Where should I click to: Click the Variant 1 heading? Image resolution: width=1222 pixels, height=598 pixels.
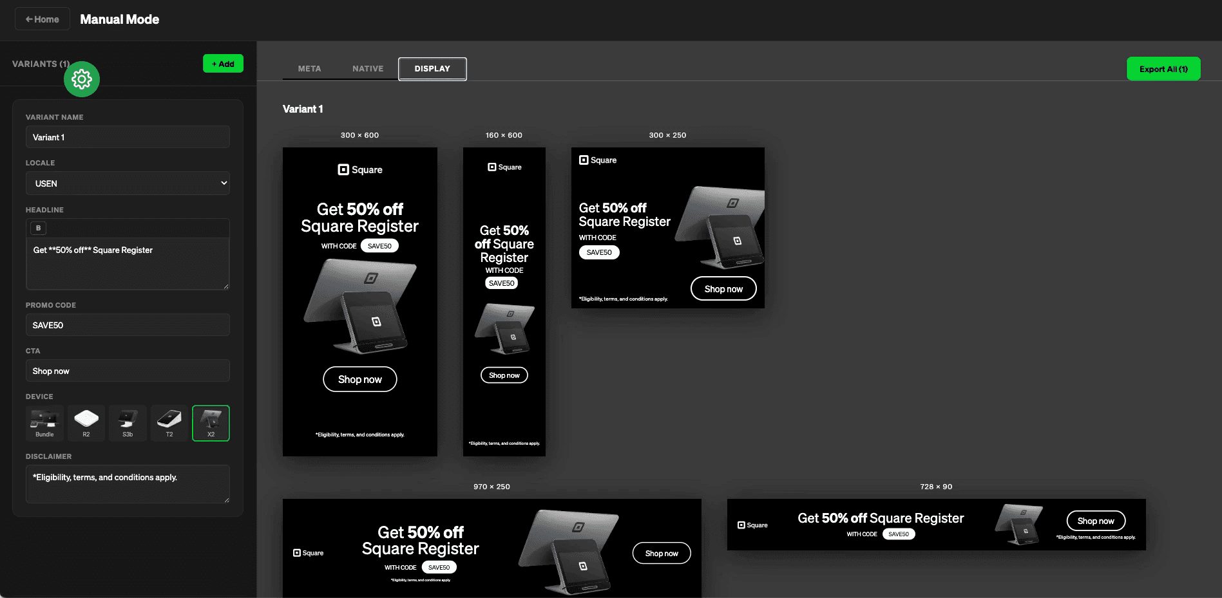303,109
